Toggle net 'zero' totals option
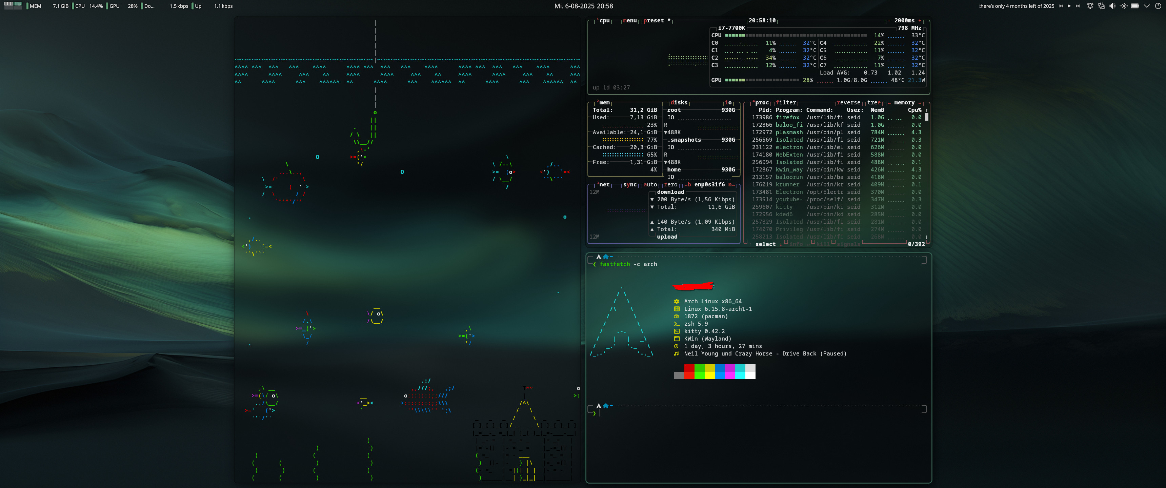1166x488 pixels. (x=670, y=184)
